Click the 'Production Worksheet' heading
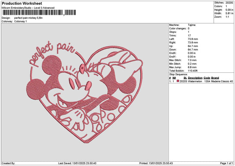The width and height of the screenshot is (235, 166). tap(22, 3)
